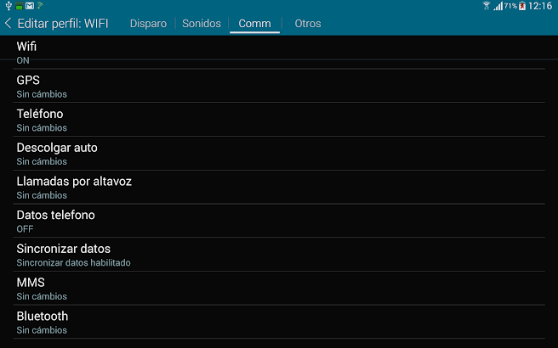Change Datos telefono currently OFF
The width and height of the screenshot is (558, 348).
pyautogui.click(x=279, y=221)
